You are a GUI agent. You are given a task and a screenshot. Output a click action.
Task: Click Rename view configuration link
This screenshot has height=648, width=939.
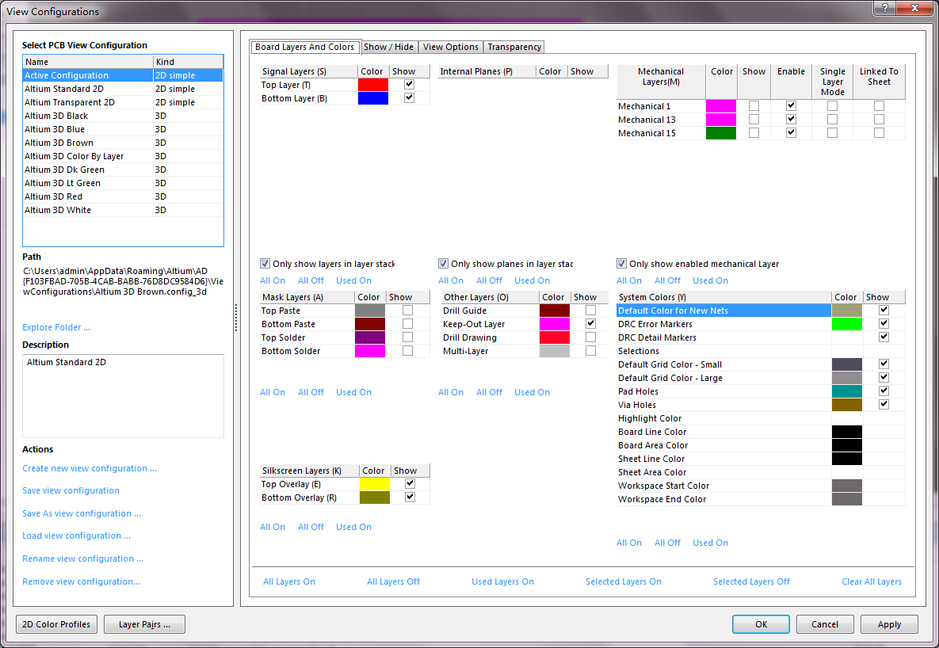click(82, 558)
